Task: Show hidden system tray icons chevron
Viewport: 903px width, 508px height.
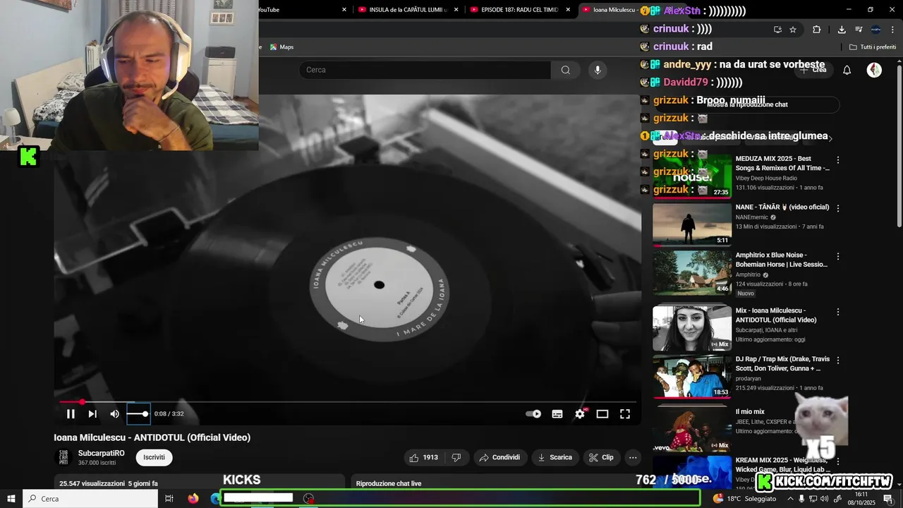Action: pos(789,499)
